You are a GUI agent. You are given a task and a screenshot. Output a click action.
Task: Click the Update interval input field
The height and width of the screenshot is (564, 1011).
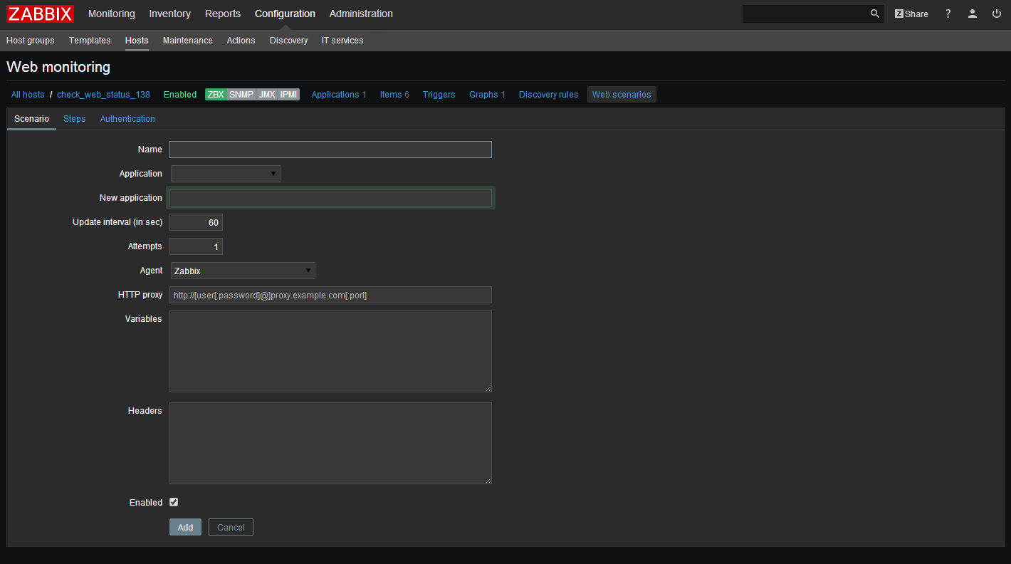pos(196,222)
